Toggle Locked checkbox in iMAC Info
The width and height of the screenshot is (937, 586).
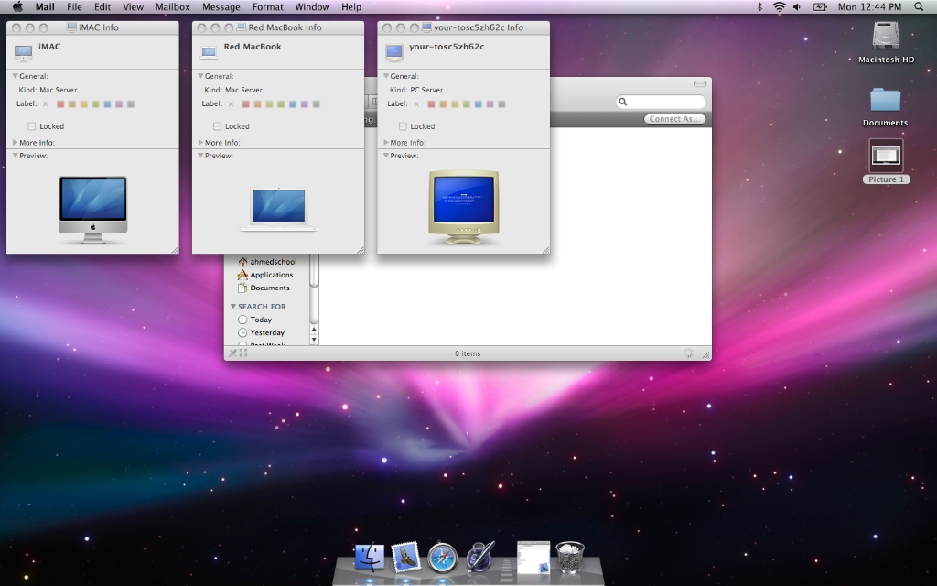click(32, 126)
